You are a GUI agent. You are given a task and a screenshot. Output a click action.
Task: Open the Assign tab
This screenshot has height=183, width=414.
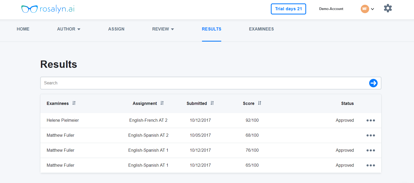click(116, 29)
